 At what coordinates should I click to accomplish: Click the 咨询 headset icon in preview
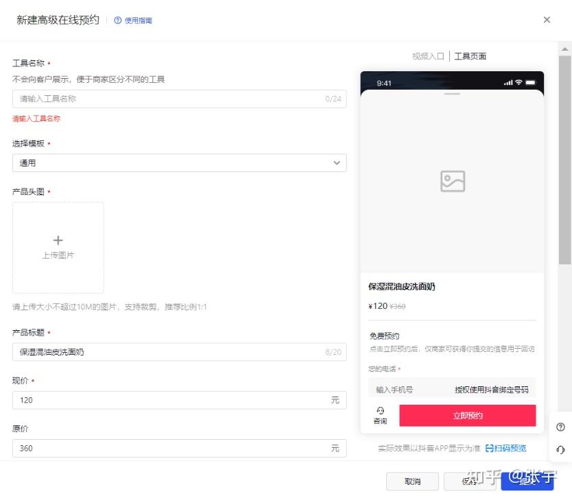(x=380, y=411)
